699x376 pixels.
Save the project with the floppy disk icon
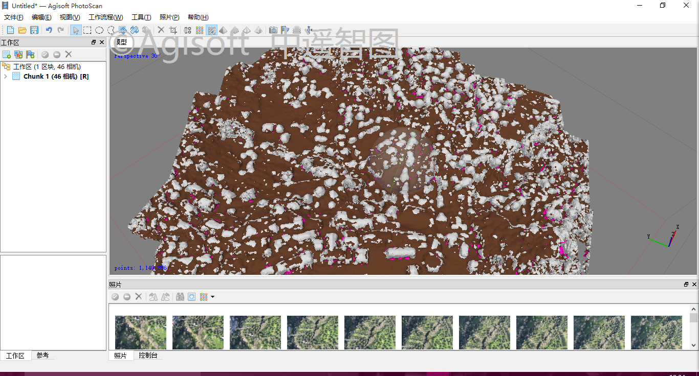pos(34,30)
